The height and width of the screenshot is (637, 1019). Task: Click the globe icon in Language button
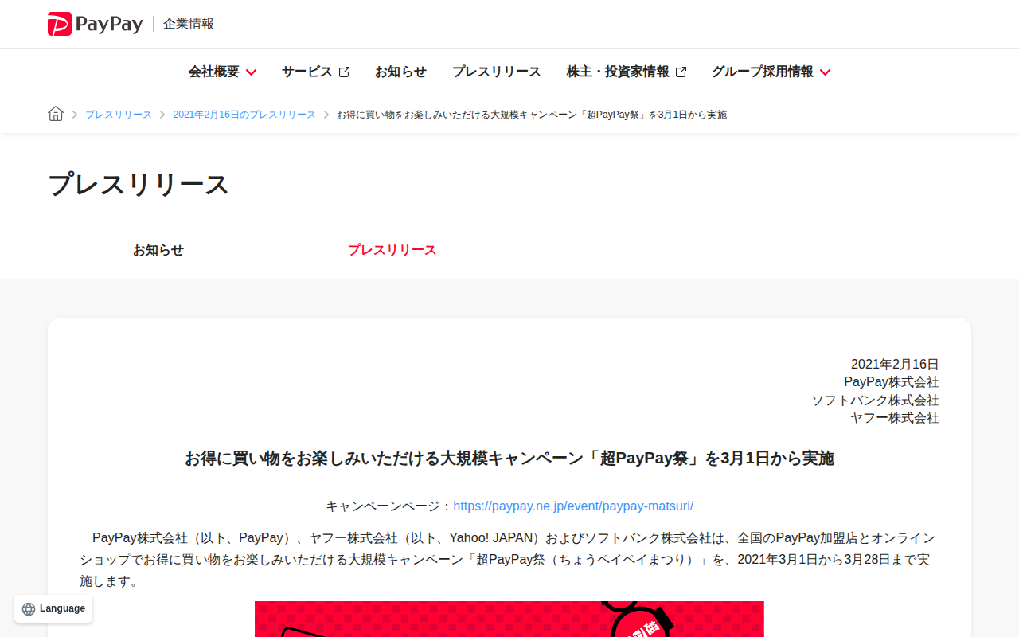coord(29,609)
